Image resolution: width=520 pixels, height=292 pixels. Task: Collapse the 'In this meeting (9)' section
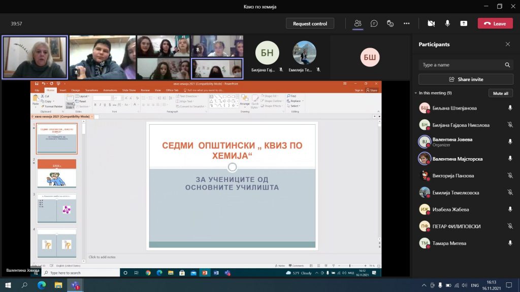point(415,93)
